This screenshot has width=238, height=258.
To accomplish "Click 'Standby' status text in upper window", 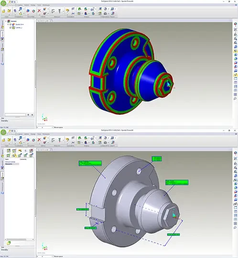I will (4, 121).
